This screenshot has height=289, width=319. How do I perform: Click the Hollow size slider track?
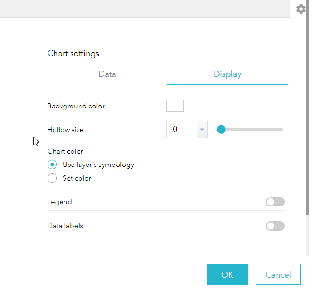249,130
